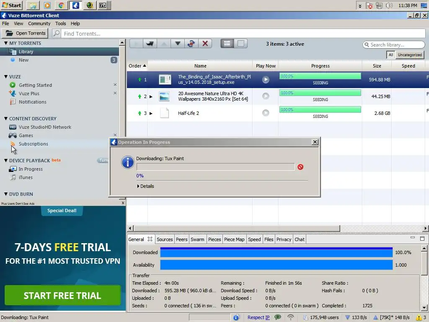Click Play Now for Half-Life 2
429x322 pixels.
266,113
